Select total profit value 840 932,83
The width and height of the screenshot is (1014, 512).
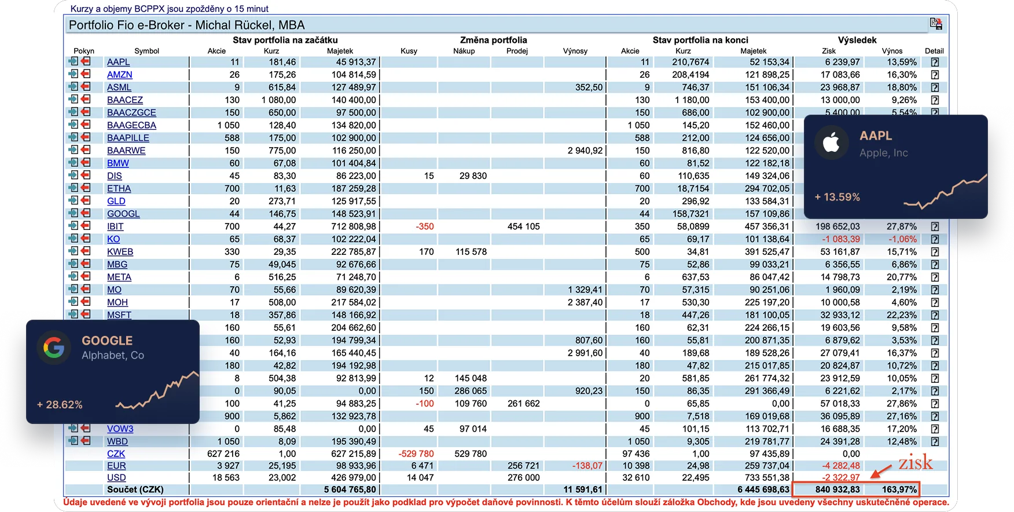[x=837, y=489]
